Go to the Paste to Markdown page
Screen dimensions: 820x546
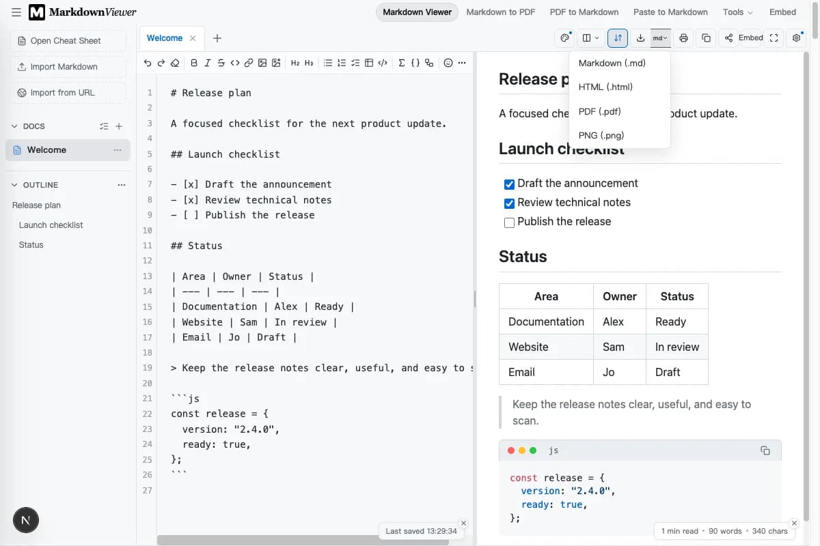tap(670, 12)
